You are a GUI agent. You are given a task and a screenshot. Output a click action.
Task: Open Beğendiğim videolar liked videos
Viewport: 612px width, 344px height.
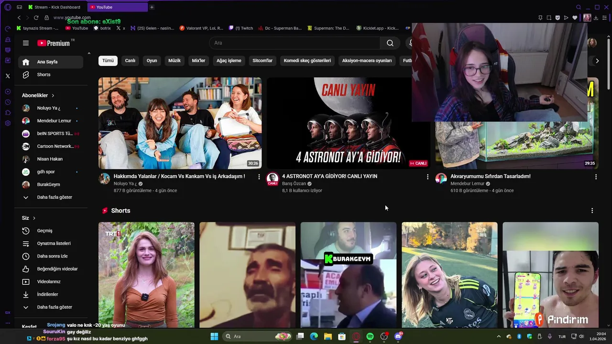point(51,269)
